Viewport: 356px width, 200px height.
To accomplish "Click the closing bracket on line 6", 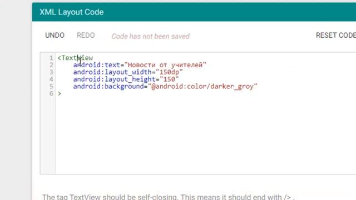I will (60, 93).
